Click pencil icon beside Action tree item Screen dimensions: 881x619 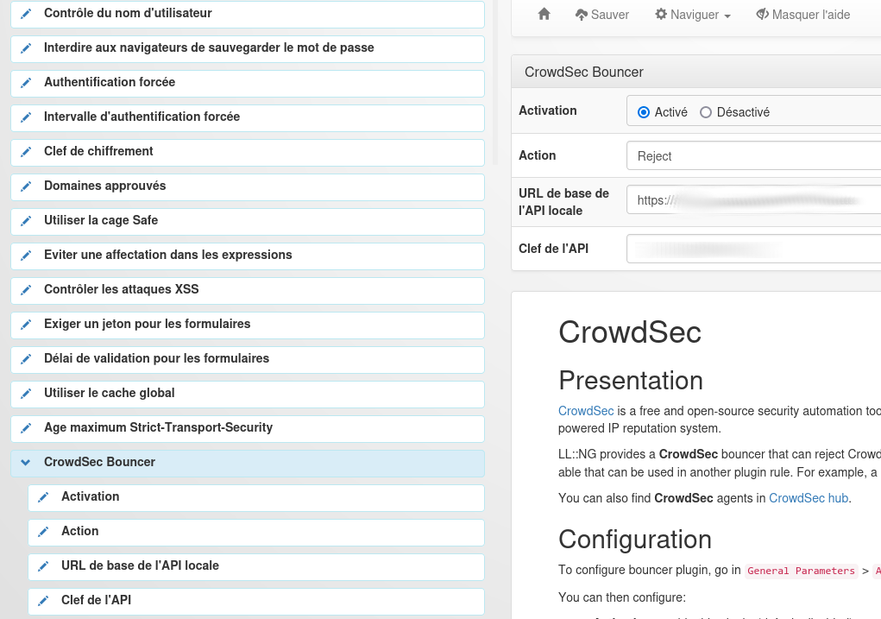[43, 532]
